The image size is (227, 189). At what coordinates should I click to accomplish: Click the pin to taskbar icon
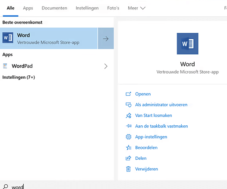[x=129, y=126]
